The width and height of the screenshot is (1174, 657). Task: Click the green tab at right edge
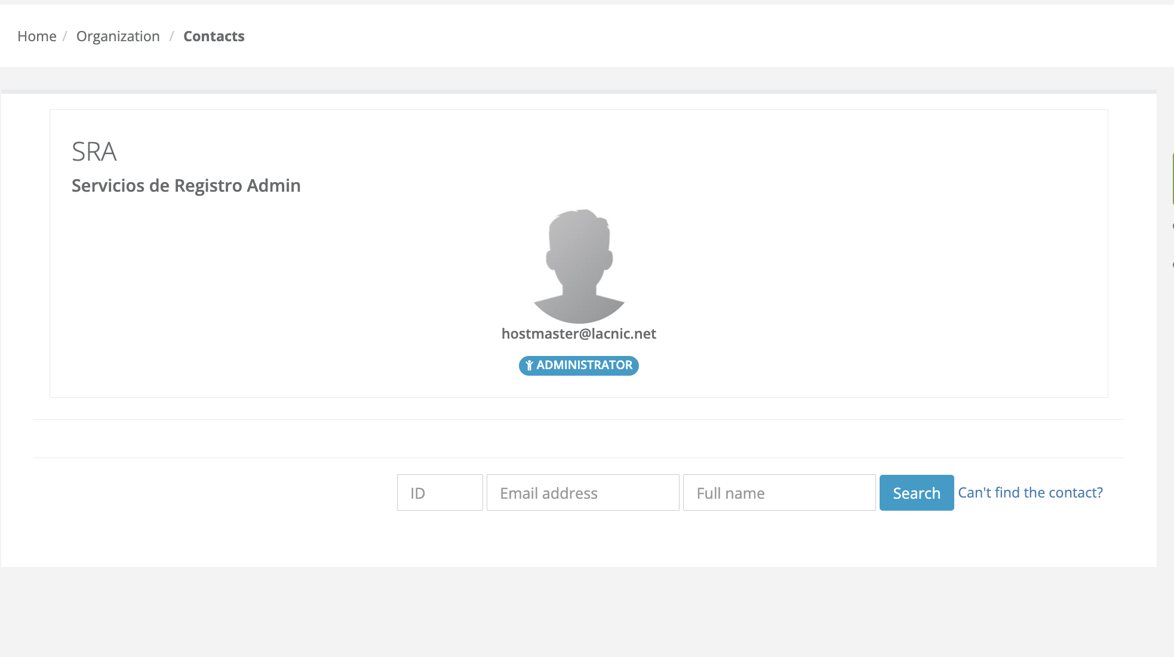[x=1172, y=179]
